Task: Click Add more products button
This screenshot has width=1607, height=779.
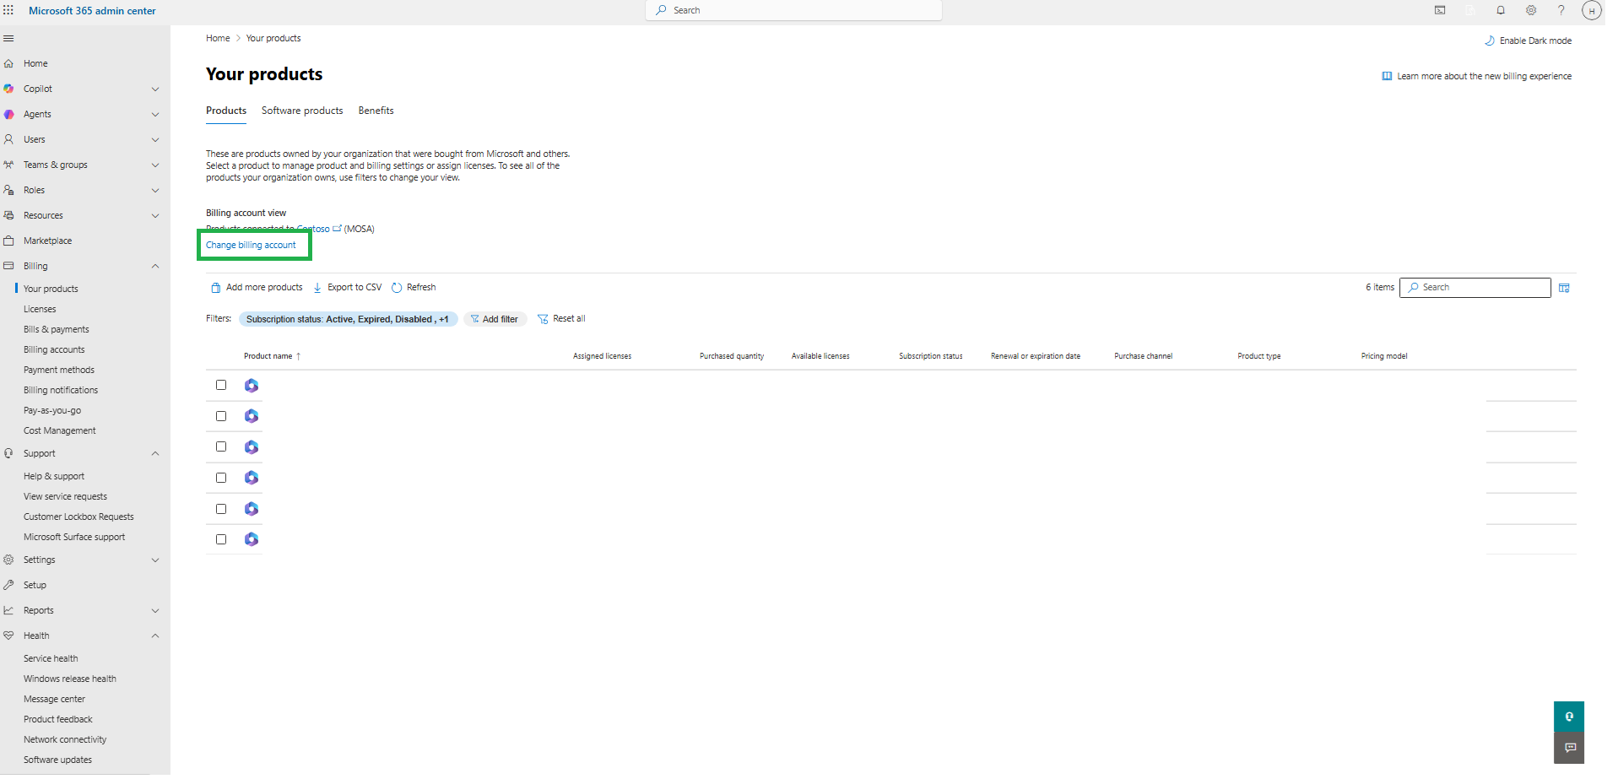Action: pyautogui.click(x=257, y=288)
